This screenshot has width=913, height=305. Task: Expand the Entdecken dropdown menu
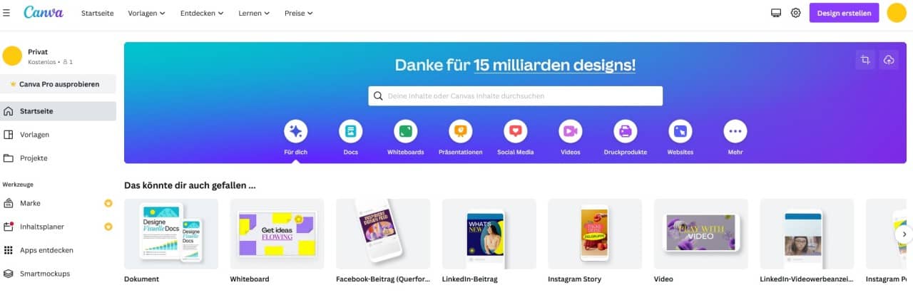coord(202,13)
